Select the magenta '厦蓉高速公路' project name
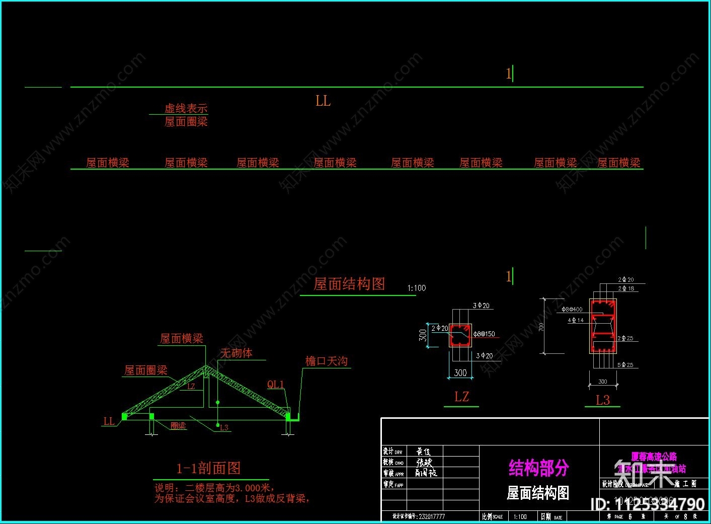 (654, 457)
